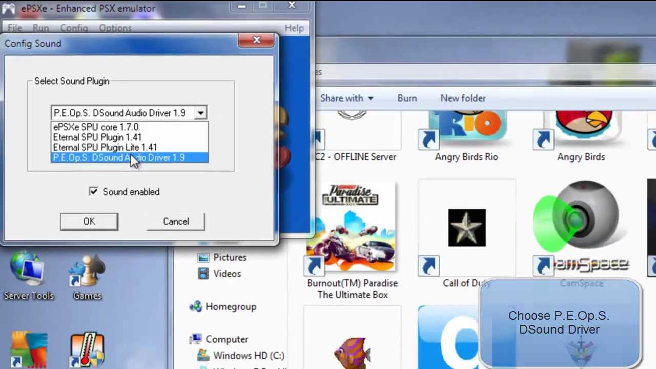Click Burnout(TM) Paradise file name
The image size is (656, 369).
coord(353,289)
